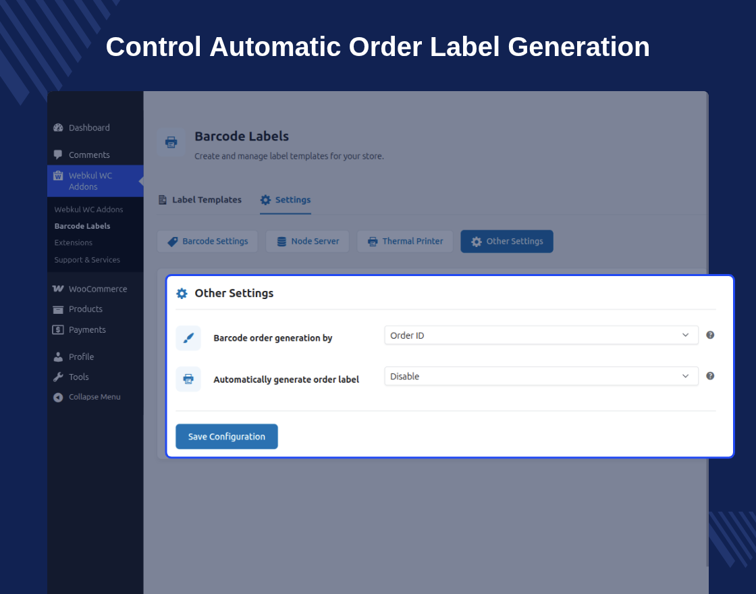This screenshot has width=756, height=594.
Task: Click the Collapse Menu arrow icon
Action: click(58, 398)
